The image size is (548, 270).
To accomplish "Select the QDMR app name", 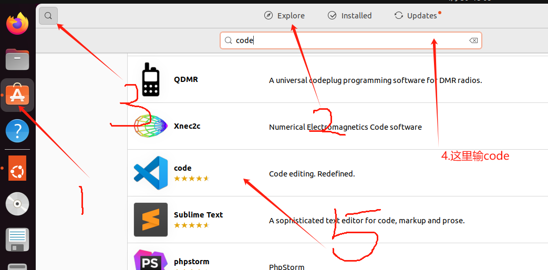I will (186, 79).
